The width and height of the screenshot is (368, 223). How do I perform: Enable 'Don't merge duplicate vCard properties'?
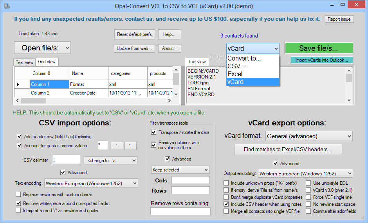point(226,197)
